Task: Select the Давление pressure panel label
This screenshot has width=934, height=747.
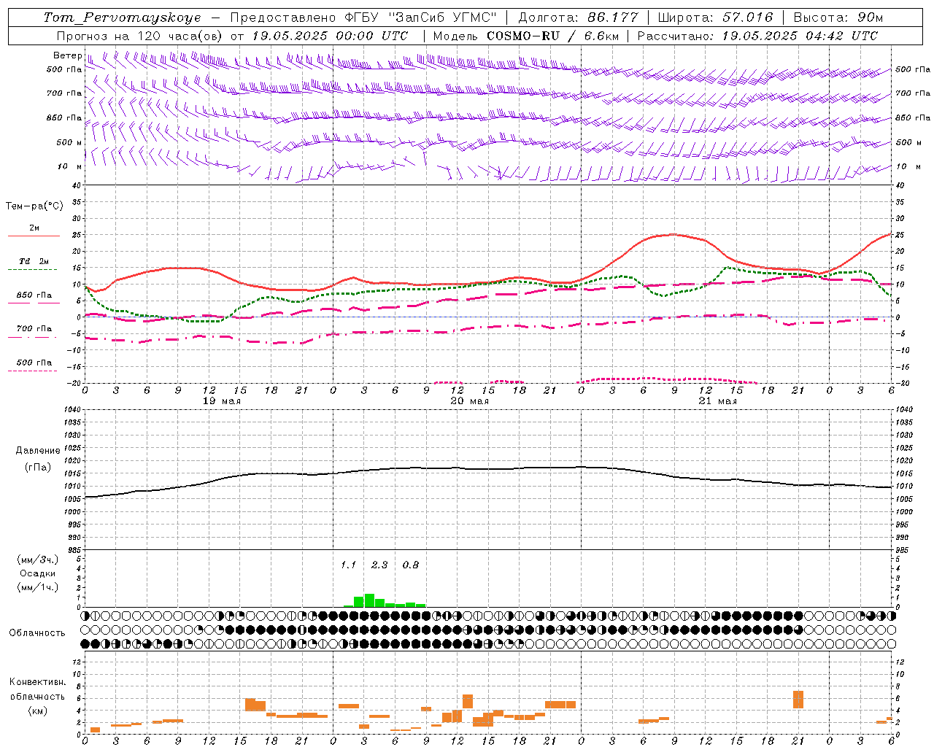Action: 38,451
